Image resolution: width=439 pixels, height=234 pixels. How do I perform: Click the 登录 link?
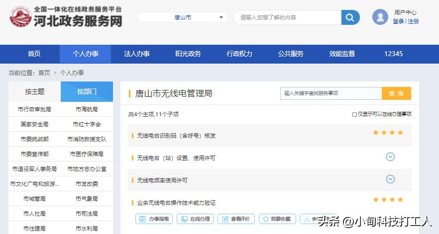398,21
